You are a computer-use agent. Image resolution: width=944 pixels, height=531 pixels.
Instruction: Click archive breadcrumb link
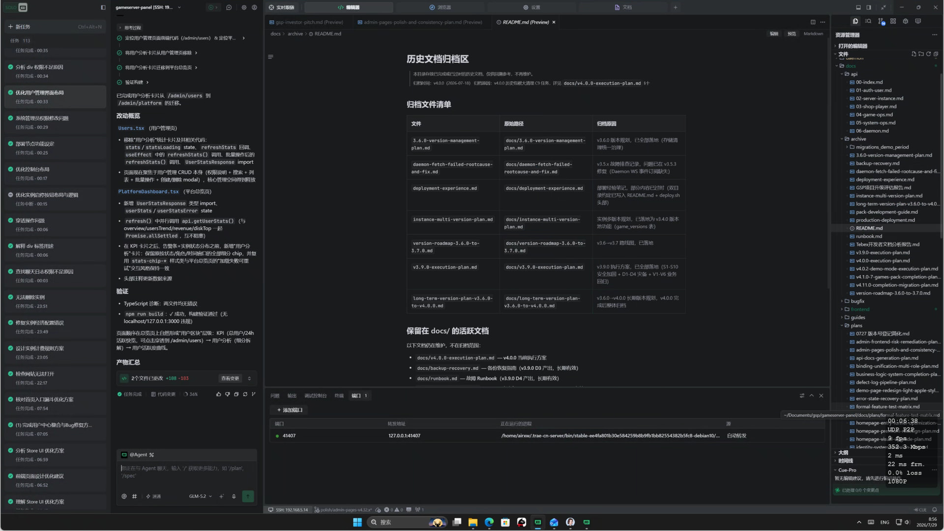[x=295, y=34]
